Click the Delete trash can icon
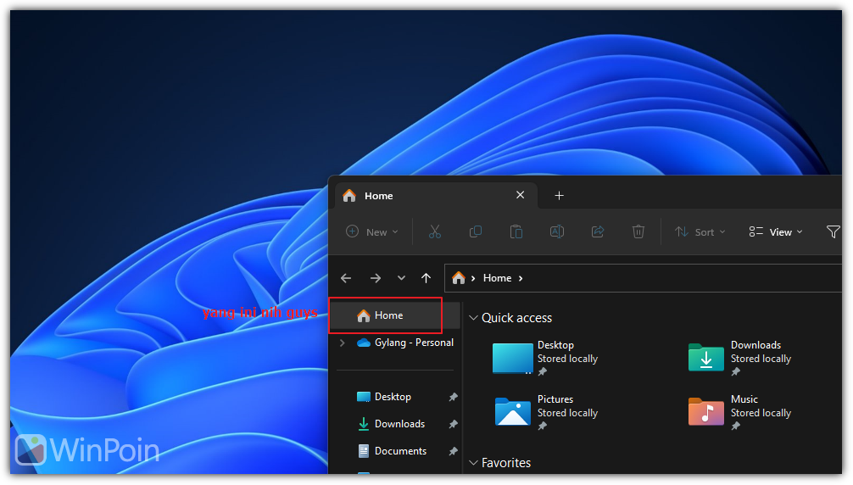Viewport: 853px width, 485px height. [x=638, y=231]
